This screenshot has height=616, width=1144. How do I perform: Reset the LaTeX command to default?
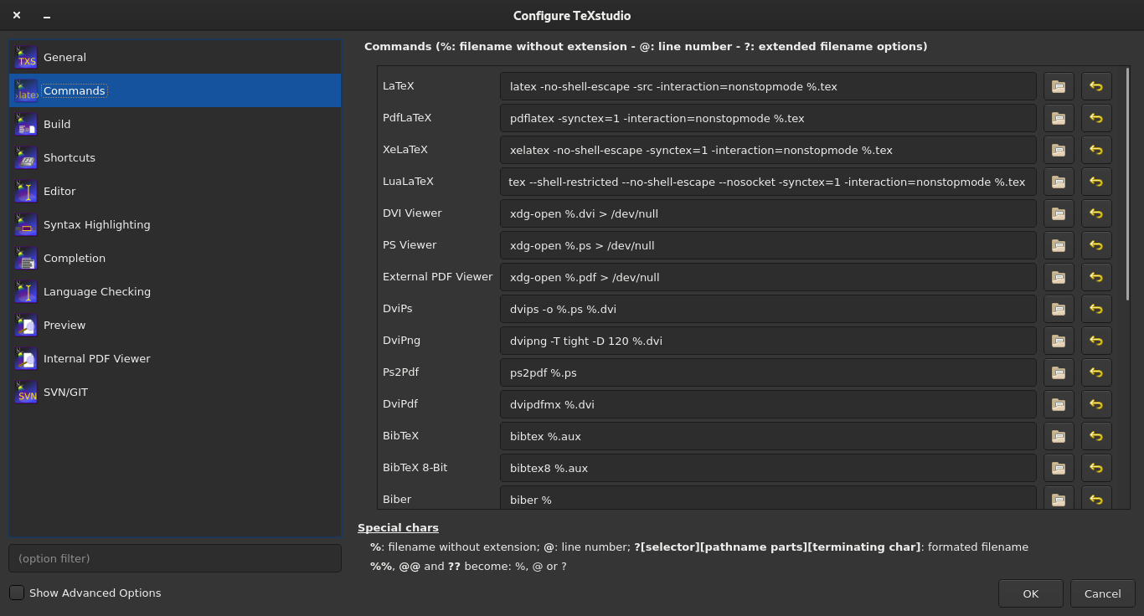coord(1096,86)
